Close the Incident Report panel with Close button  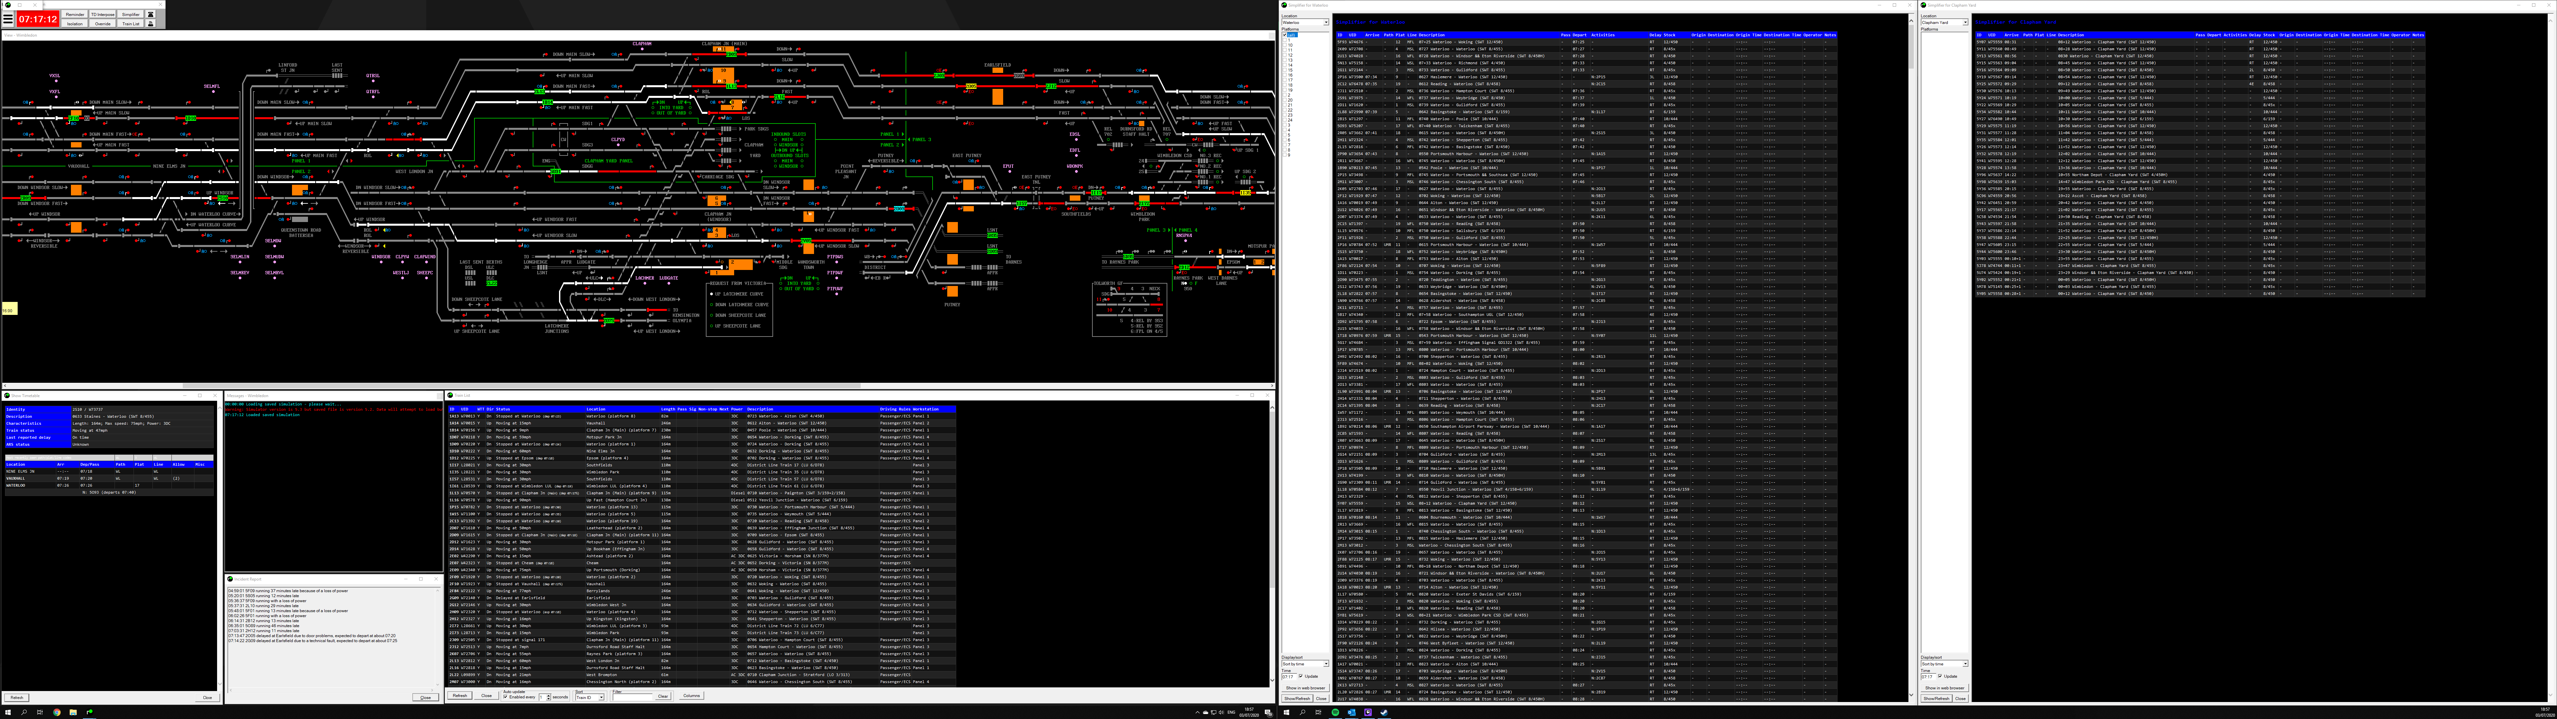point(426,697)
